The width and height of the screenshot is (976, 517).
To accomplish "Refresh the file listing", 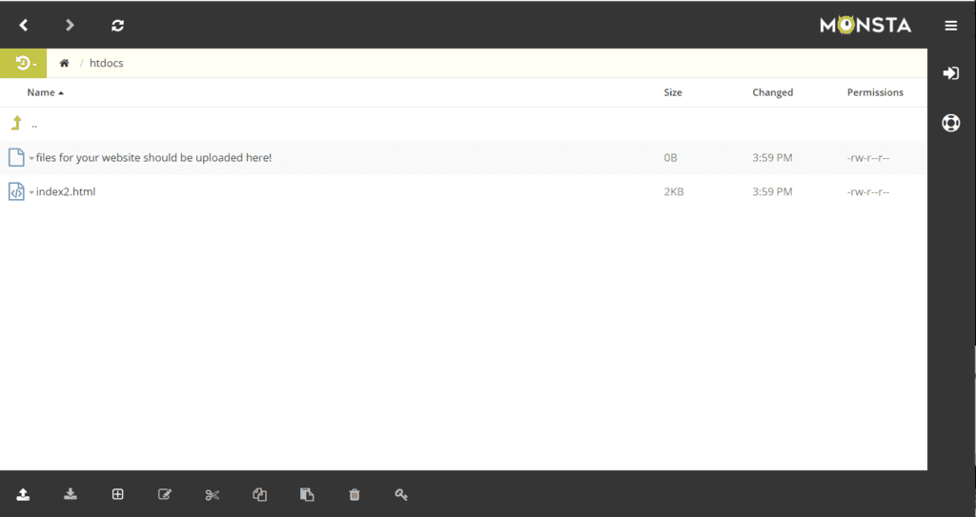I will (x=117, y=26).
